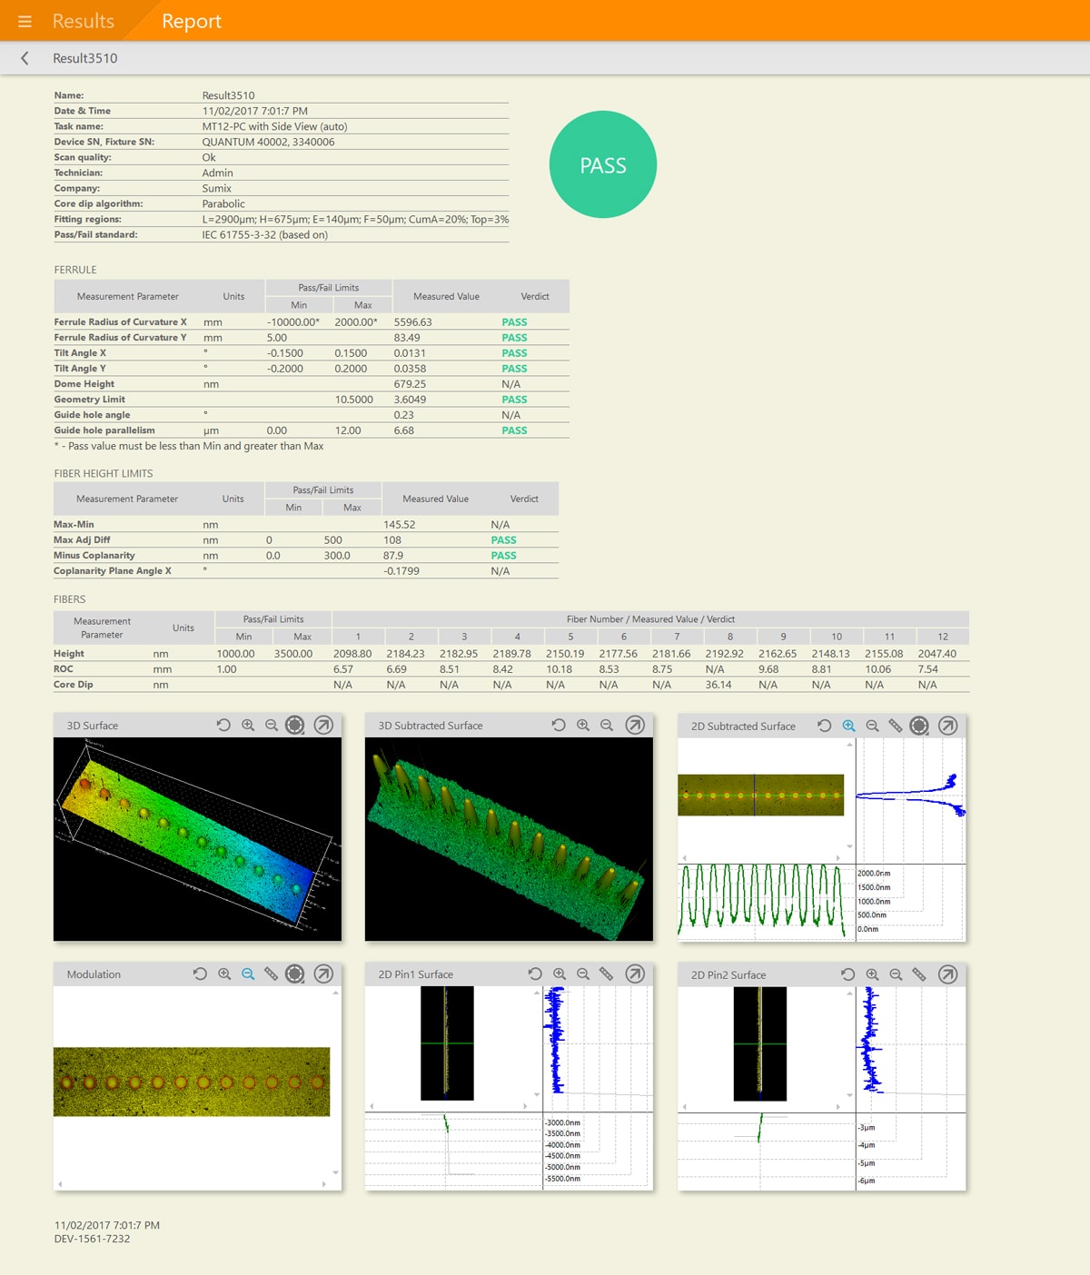Expand 3D Surface panel to full view
This screenshot has width=1090, height=1275.
pos(323,725)
